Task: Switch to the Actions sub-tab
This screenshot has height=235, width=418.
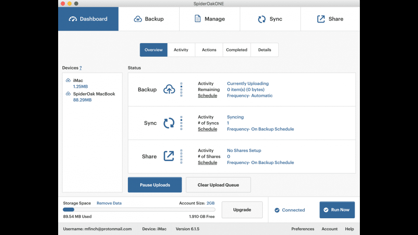Action: click(209, 50)
